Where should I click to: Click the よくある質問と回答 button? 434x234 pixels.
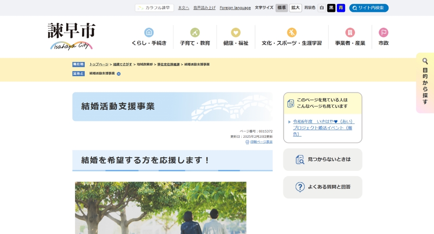click(323, 187)
